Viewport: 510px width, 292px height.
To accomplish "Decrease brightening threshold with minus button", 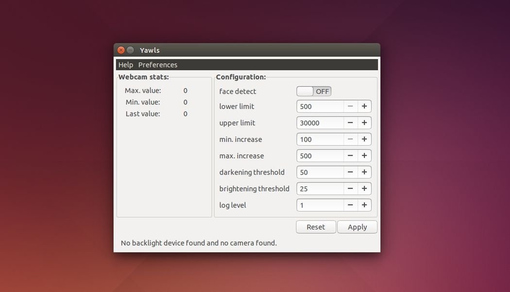I will point(350,189).
